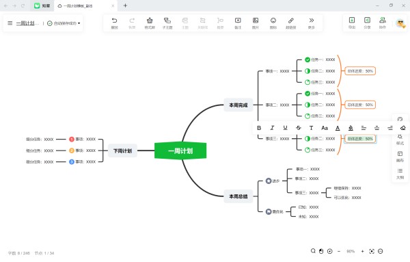The image size is (410, 262).
Task: Expand more toolbar options with double chevron
Action: pos(311,23)
